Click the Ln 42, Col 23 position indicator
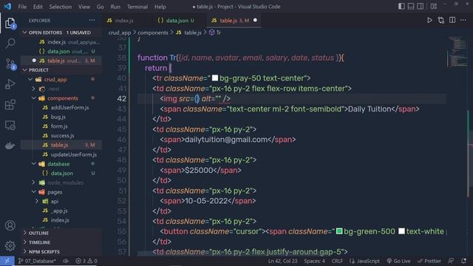Image resolution: width=473 pixels, height=266 pixels. [282, 261]
